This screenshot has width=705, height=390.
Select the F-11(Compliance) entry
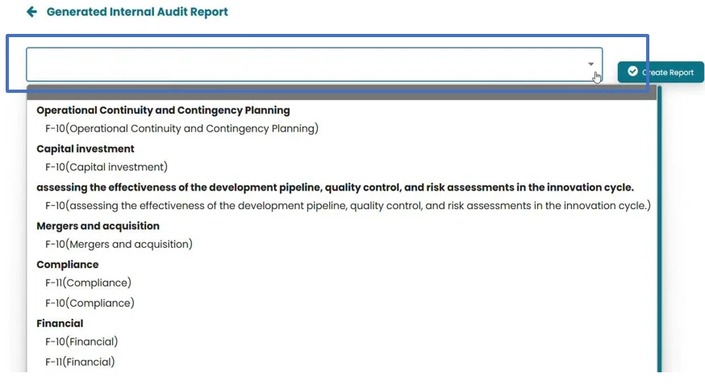tap(88, 283)
